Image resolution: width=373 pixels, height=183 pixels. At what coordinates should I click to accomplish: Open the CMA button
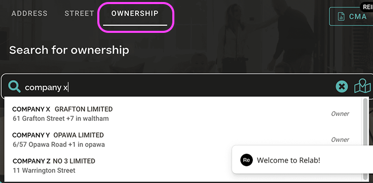point(351,16)
